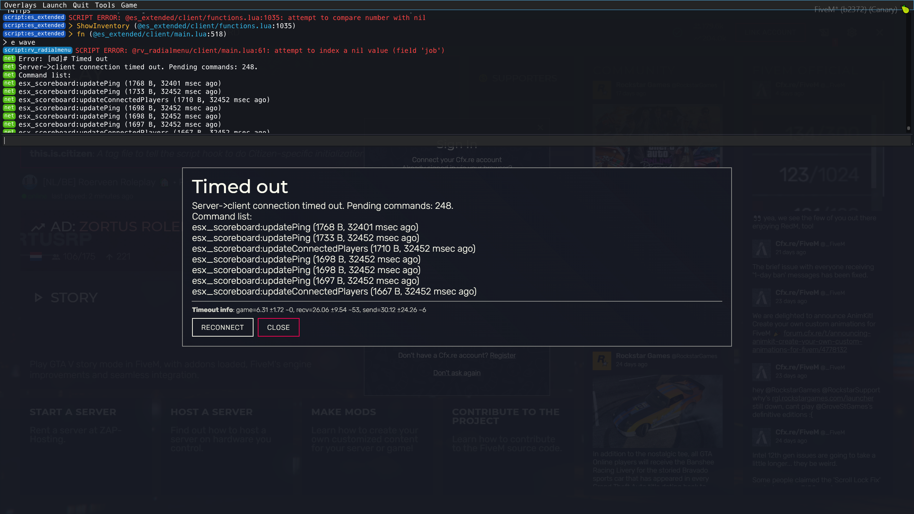Click the Register link
The width and height of the screenshot is (914, 514).
tap(502, 356)
